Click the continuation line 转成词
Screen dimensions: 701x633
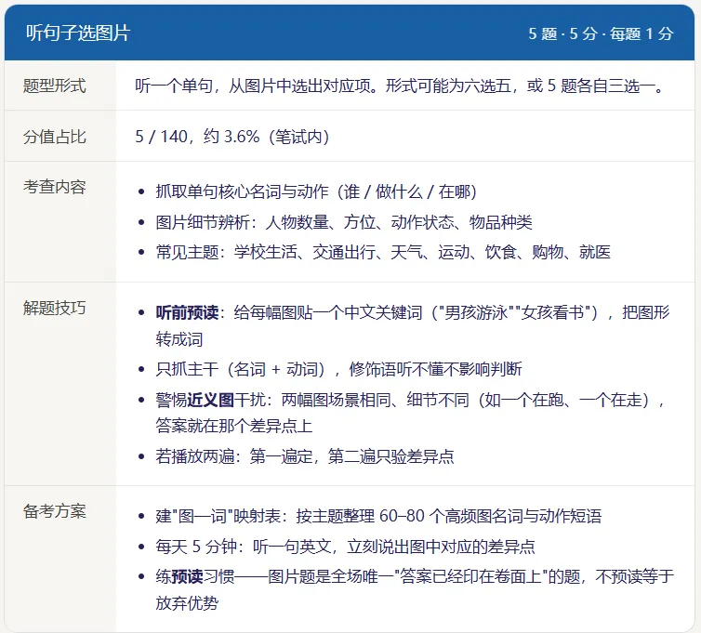pos(179,339)
